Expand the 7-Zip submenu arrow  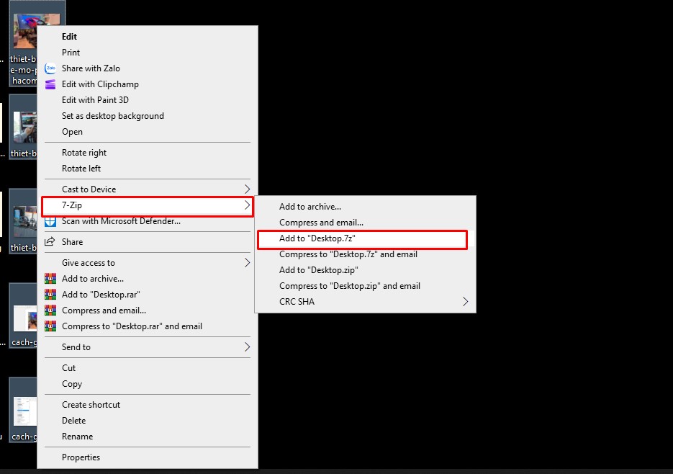tap(247, 205)
